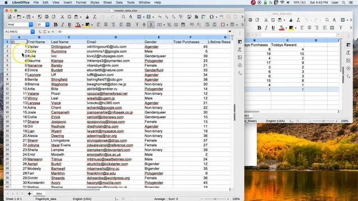This screenshot has height=201, width=358.
Task: Click Sort Ascending icon in master_data toolbar
Action: 167,17
